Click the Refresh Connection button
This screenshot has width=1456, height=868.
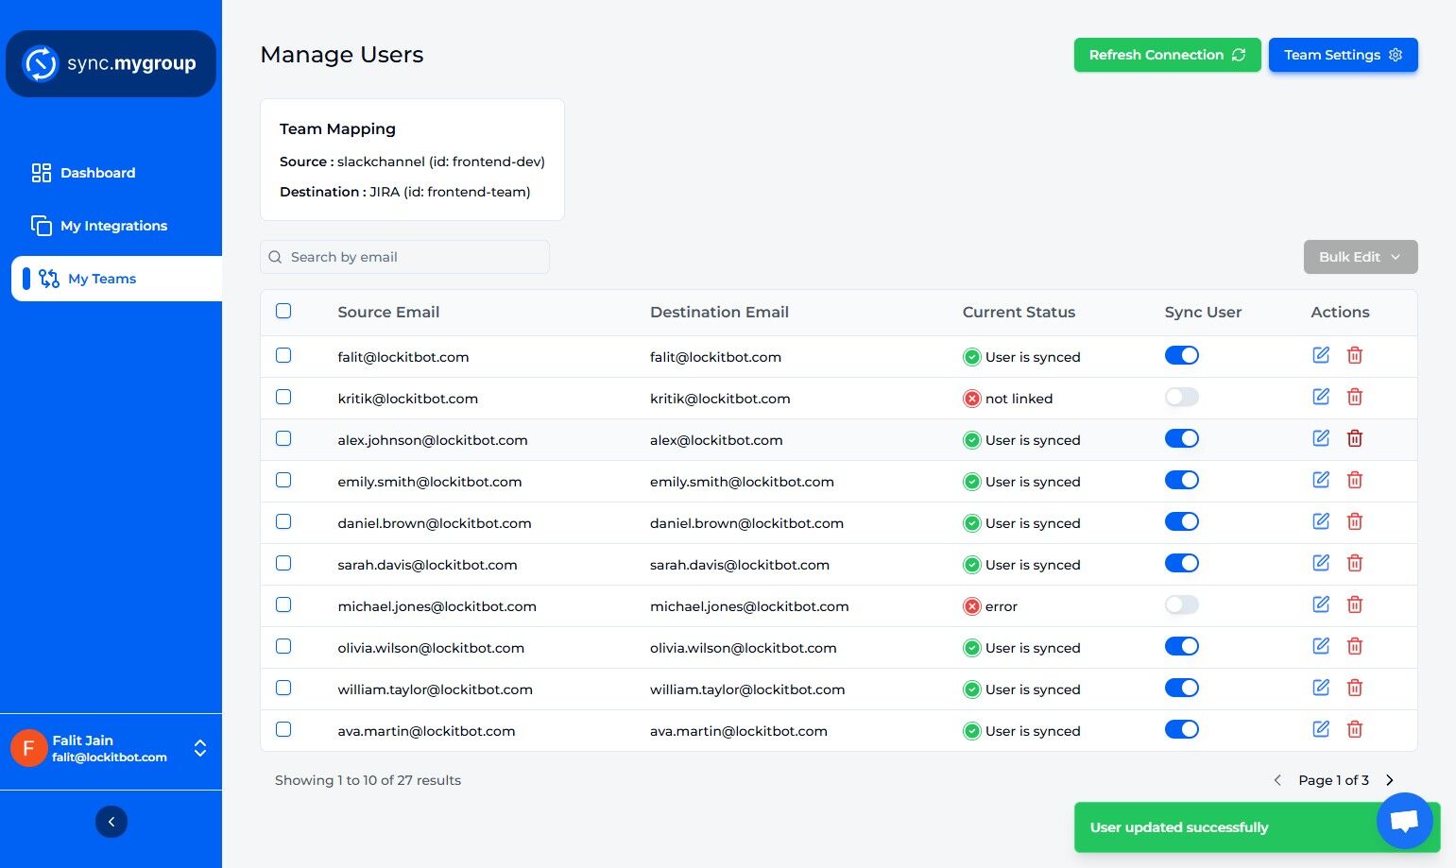1167,55
